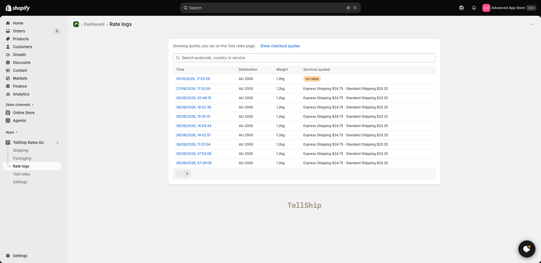Click the Finance bank icon
This screenshot has height=263, width=541.
click(8, 86)
